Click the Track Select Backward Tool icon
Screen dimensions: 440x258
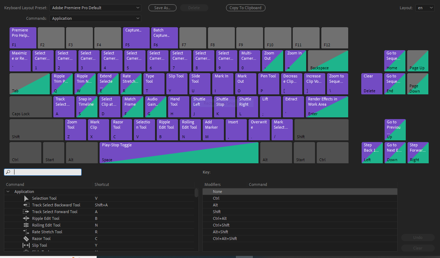pyautogui.click(x=26, y=205)
